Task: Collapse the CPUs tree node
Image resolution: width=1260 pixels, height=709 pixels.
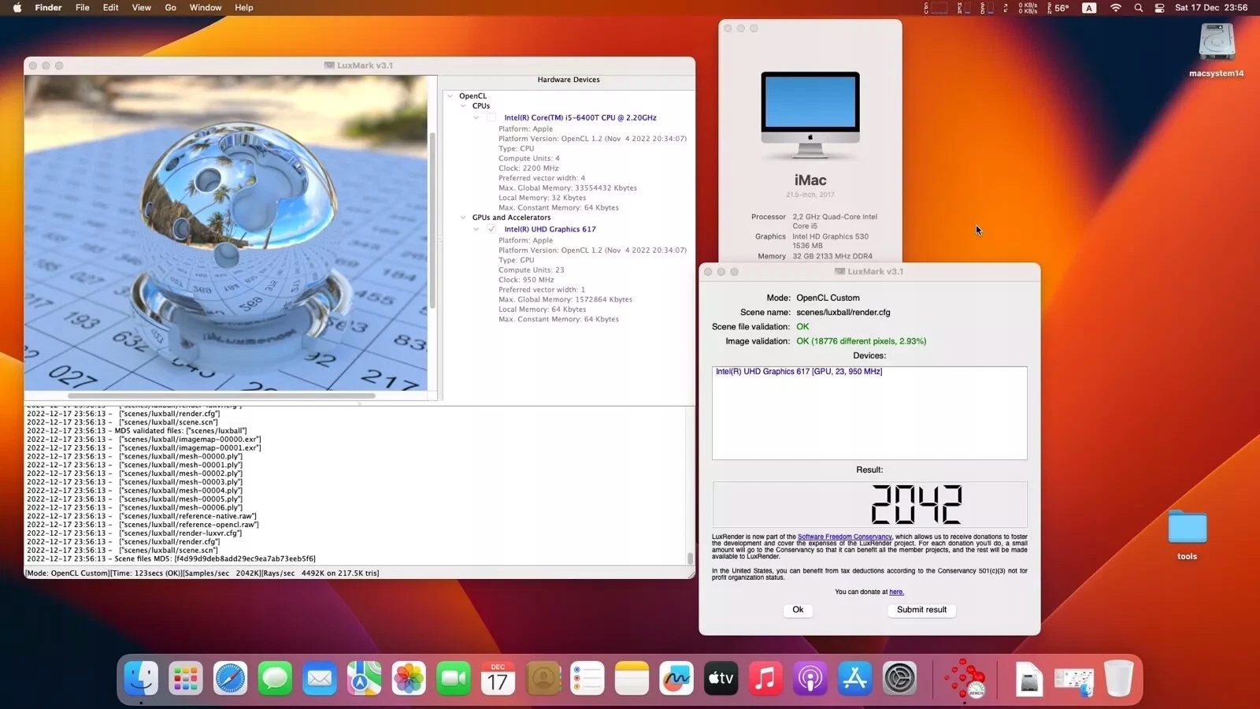Action: 463,106
